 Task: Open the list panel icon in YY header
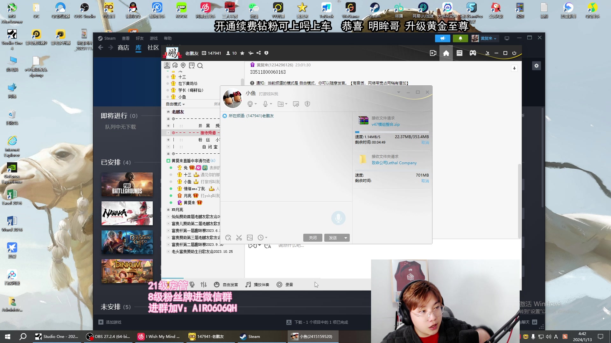(459, 53)
